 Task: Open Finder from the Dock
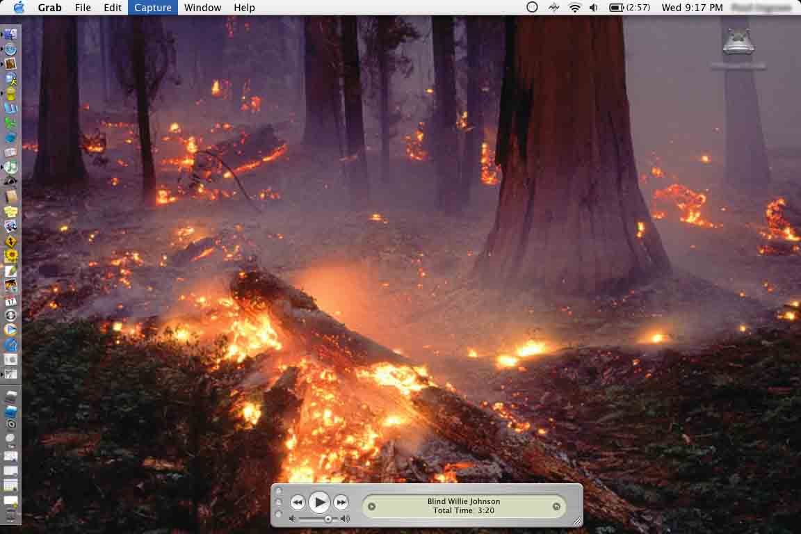10,34
